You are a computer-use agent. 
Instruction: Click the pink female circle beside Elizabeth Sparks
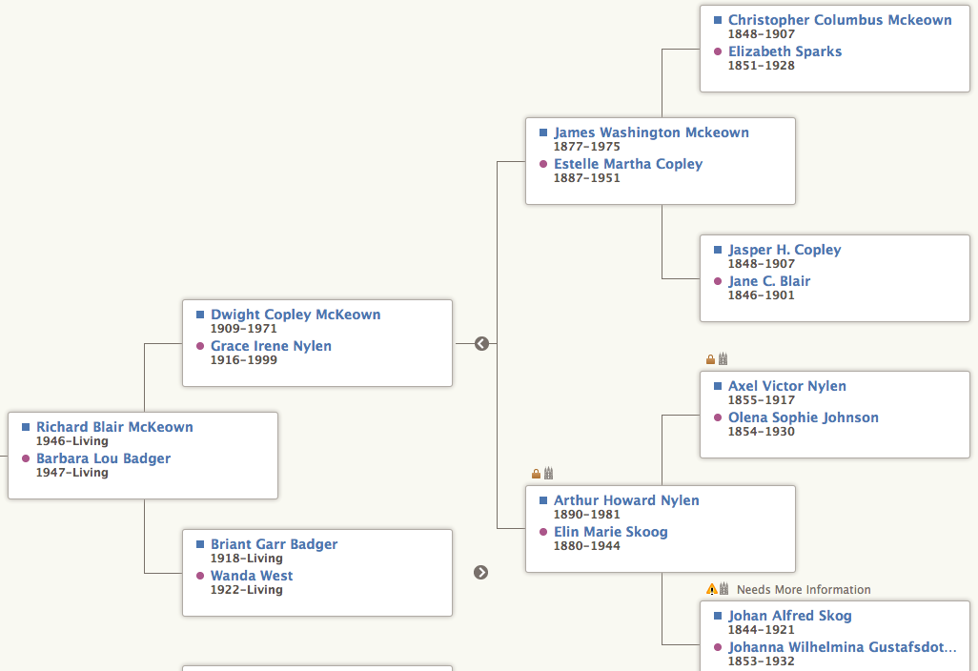(717, 51)
